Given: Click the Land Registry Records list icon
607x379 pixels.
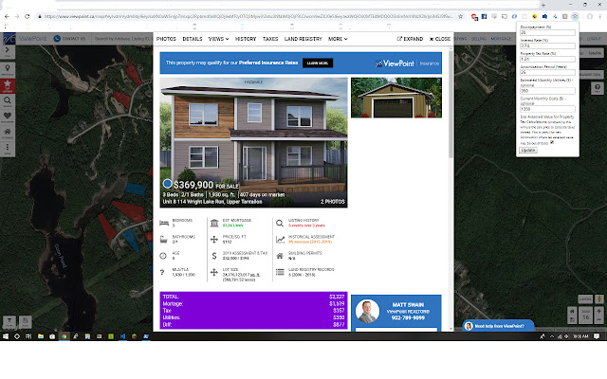Looking at the screenshot, I should coord(280,272).
